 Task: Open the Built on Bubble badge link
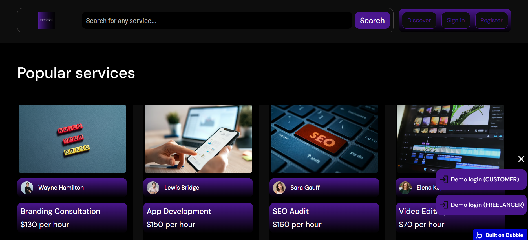click(x=500, y=235)
